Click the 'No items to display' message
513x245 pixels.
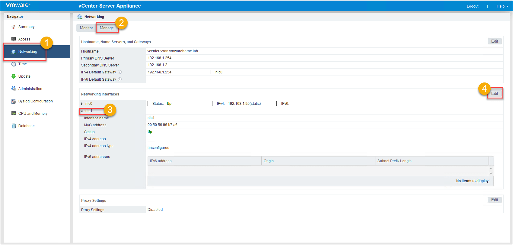coord(472,181)
